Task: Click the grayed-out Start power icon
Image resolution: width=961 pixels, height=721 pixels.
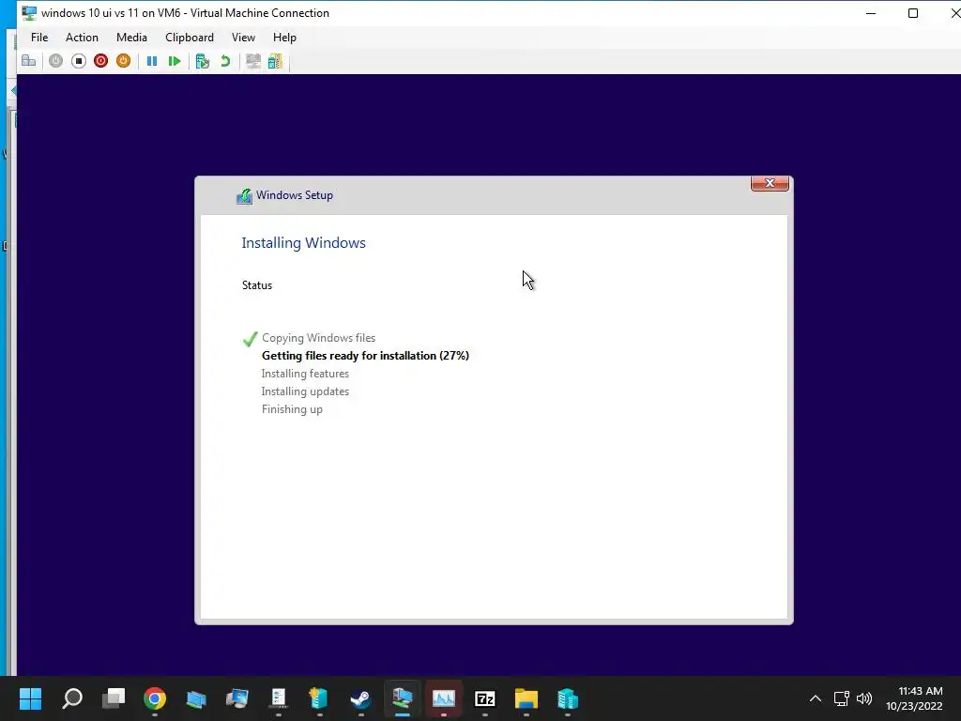Action: tap(55, 61)
